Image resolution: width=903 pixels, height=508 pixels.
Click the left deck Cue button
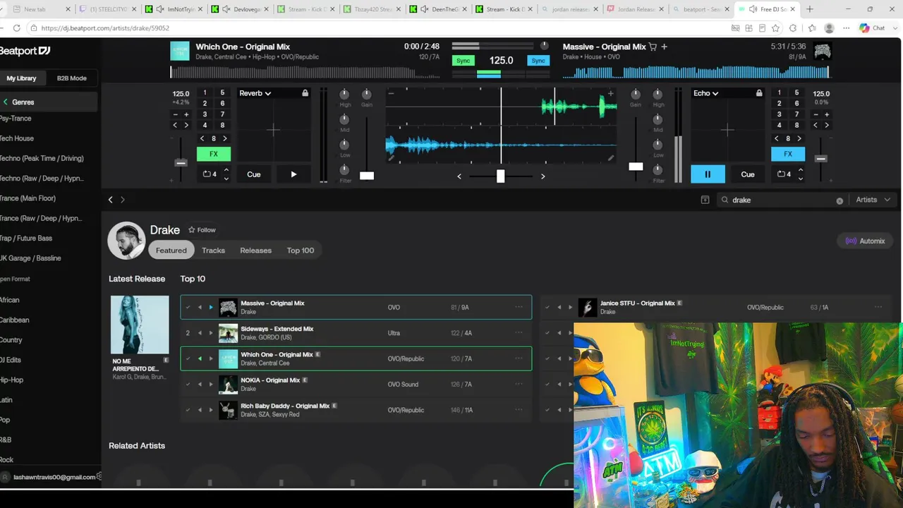[254, 174]
